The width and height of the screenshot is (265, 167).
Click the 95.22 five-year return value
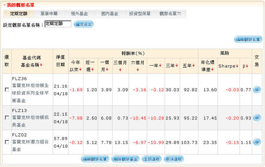point(191,118)
